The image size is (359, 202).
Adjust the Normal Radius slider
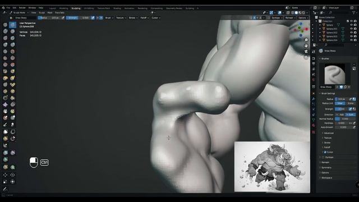[x=346, y=119]
